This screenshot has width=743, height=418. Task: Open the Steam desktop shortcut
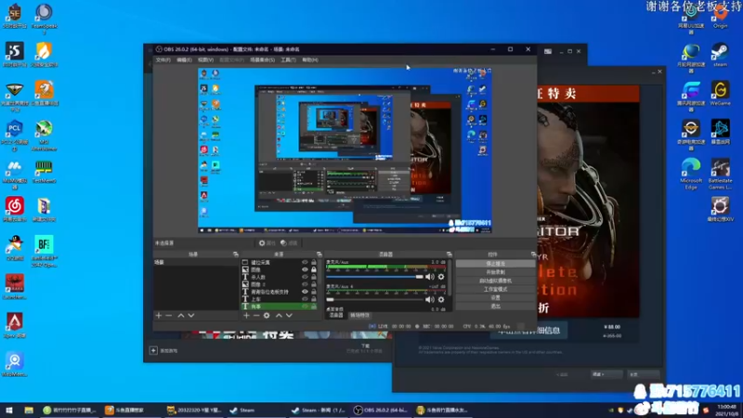click(720, 54)
